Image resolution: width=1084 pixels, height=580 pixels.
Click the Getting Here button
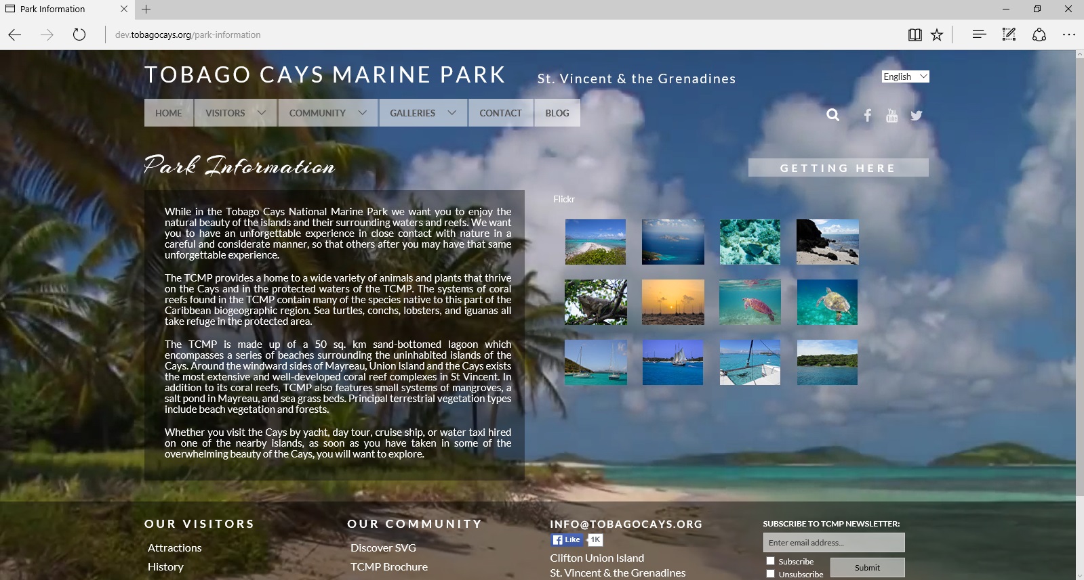[x=838, y=168]
